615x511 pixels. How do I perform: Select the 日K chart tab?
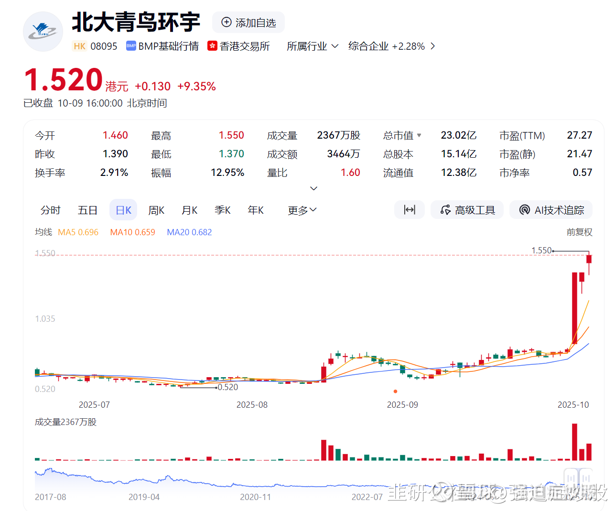pyautogui.click(x=123, y=210)
